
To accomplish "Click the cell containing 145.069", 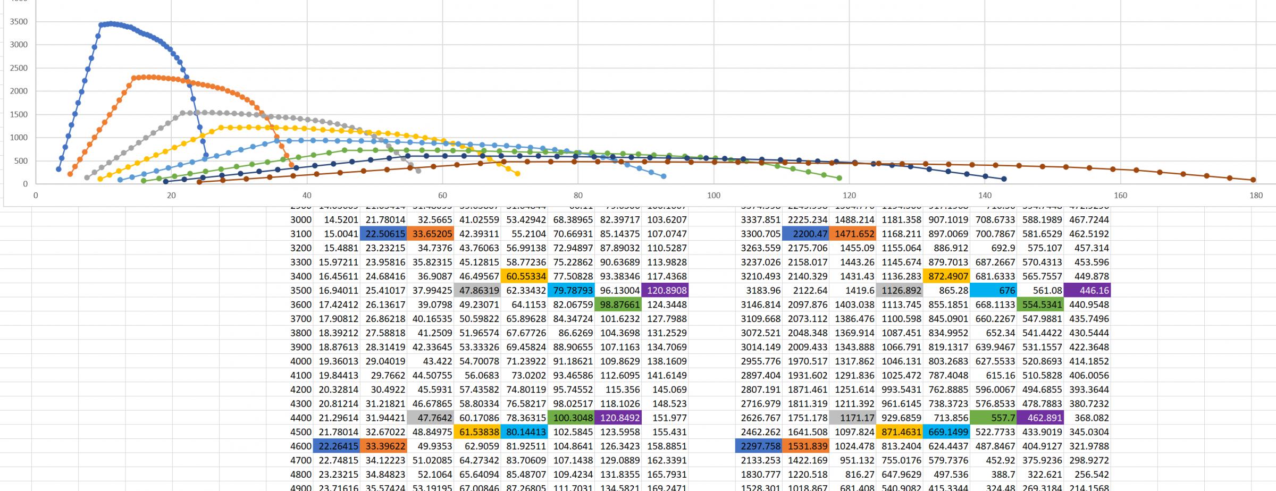I will pyautogui.click(x=665, y=390).
